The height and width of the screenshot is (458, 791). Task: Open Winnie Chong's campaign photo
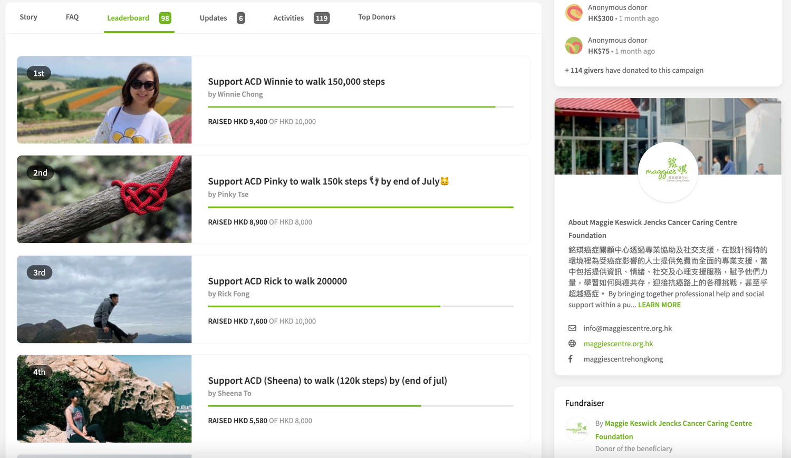click(x=104, y=100)
